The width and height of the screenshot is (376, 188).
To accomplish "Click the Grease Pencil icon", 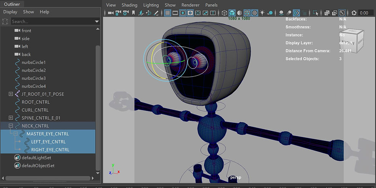I will [156, 13].
